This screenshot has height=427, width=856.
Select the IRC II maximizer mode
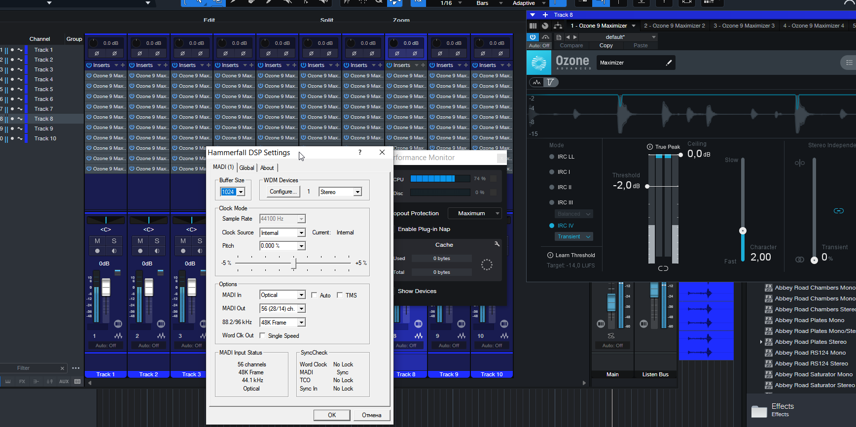pyautogui.click(x=552, y=187)
